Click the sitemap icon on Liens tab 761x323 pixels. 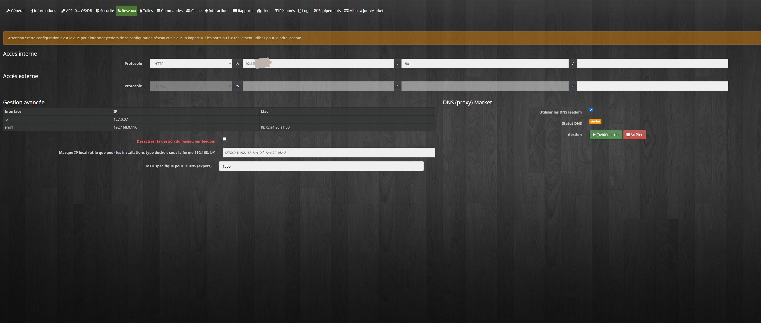[259, 11]
